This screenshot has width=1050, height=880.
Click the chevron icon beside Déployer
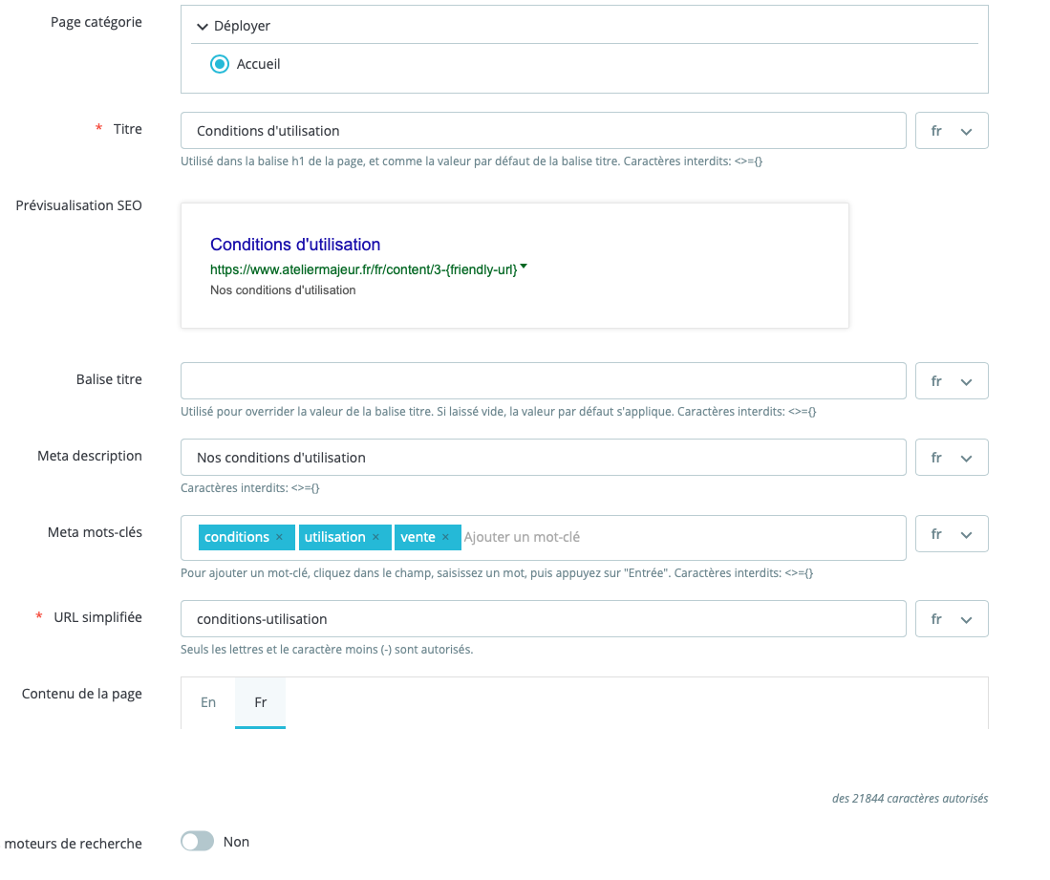[203, 27]
